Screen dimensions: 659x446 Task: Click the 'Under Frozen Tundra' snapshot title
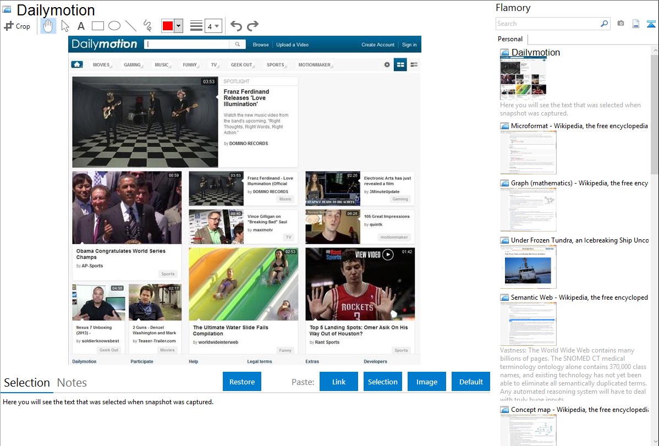coord(580,240)
